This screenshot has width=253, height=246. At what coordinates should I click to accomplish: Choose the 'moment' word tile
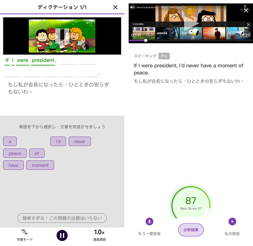pos(40,165)
